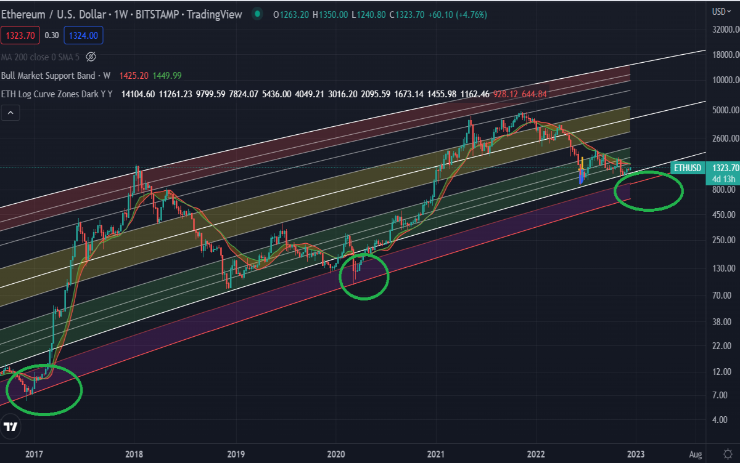This screenshot has width=740, height=463.
Task: Toggle visibility of the hidden MA 200 indicator
Action: 91,57
